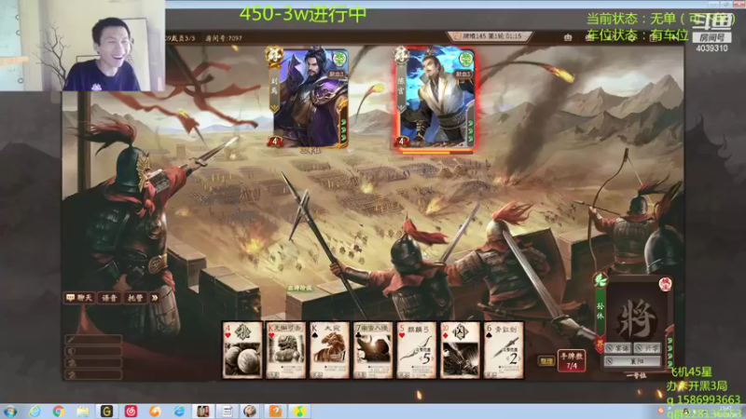Select the 4 of hearts peach card
Screen dimensions: 746x419
[242, 350]
